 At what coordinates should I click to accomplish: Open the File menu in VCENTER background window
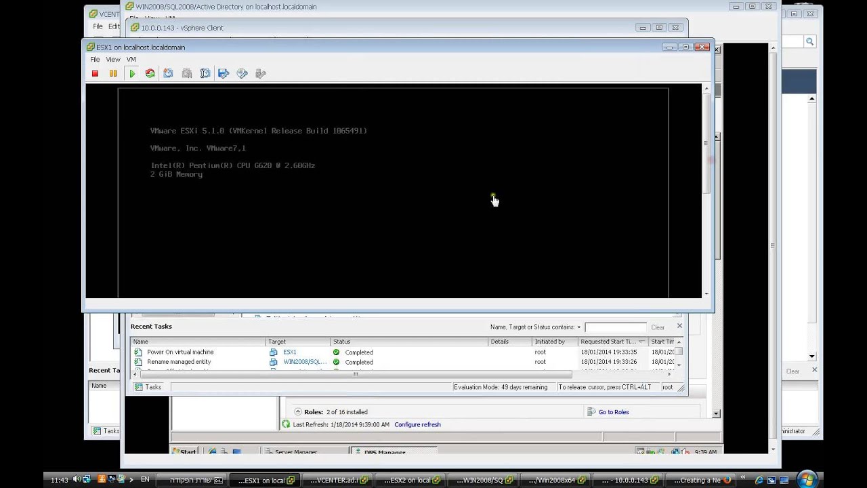coord(98,26)
